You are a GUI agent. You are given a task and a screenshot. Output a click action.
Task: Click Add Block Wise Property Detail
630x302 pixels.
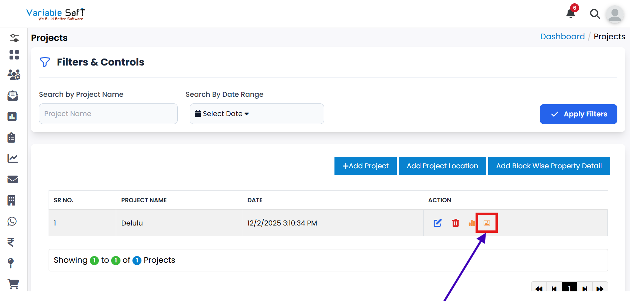point(549,166)
